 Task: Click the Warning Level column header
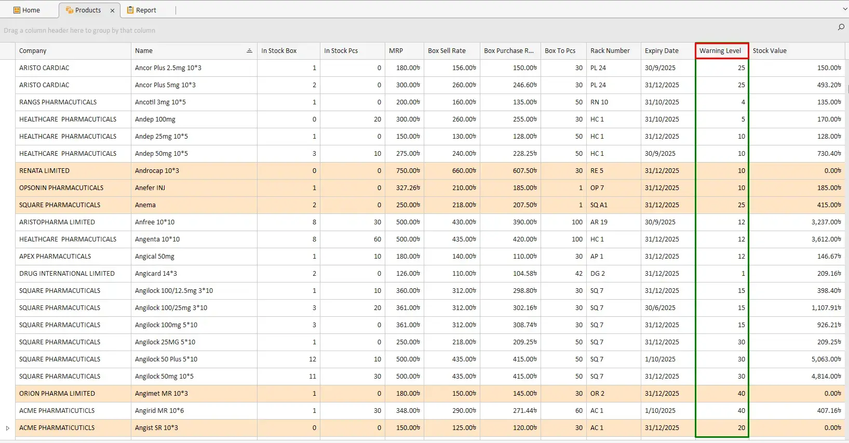pyautogui.click(x=722, y=51)
